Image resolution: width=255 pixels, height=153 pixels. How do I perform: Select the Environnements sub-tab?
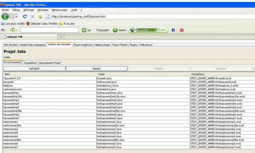point(13,62)
